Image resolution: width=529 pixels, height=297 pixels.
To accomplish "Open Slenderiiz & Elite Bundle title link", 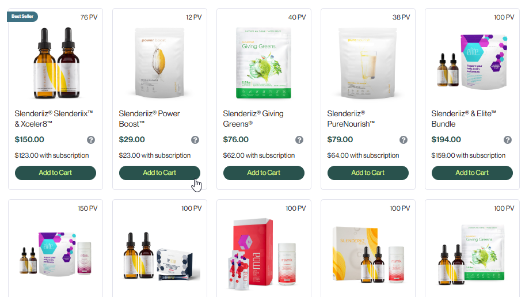I will point(463,119).
